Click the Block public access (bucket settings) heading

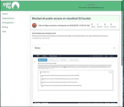point(47,63)
